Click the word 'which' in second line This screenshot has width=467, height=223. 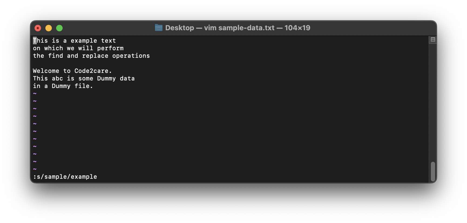(x=53, y=48)
